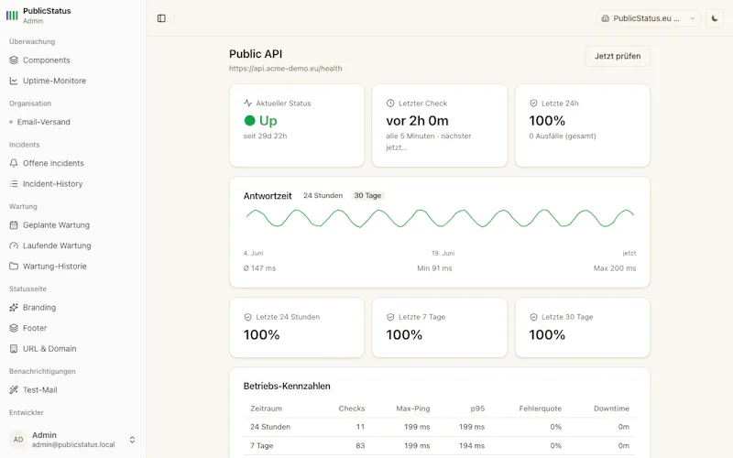Click admin@publicstatus.local email text
This screenshot has width=733, height=458.
tap(73, 444)
